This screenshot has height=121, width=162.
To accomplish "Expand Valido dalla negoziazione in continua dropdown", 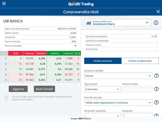I will tap(118, 102).
